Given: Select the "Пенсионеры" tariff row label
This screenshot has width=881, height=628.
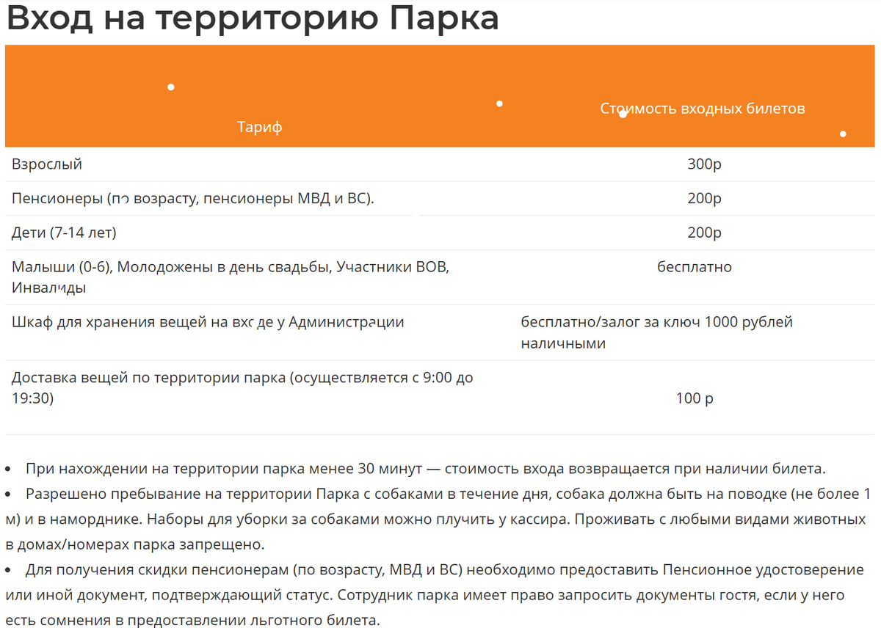Looking at the screenshot, I should [192, 198].
